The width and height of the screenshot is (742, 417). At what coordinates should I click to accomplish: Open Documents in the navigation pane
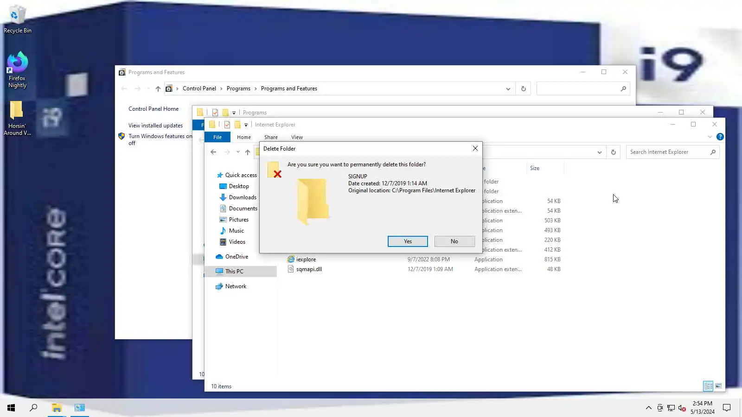pos(238,208)
